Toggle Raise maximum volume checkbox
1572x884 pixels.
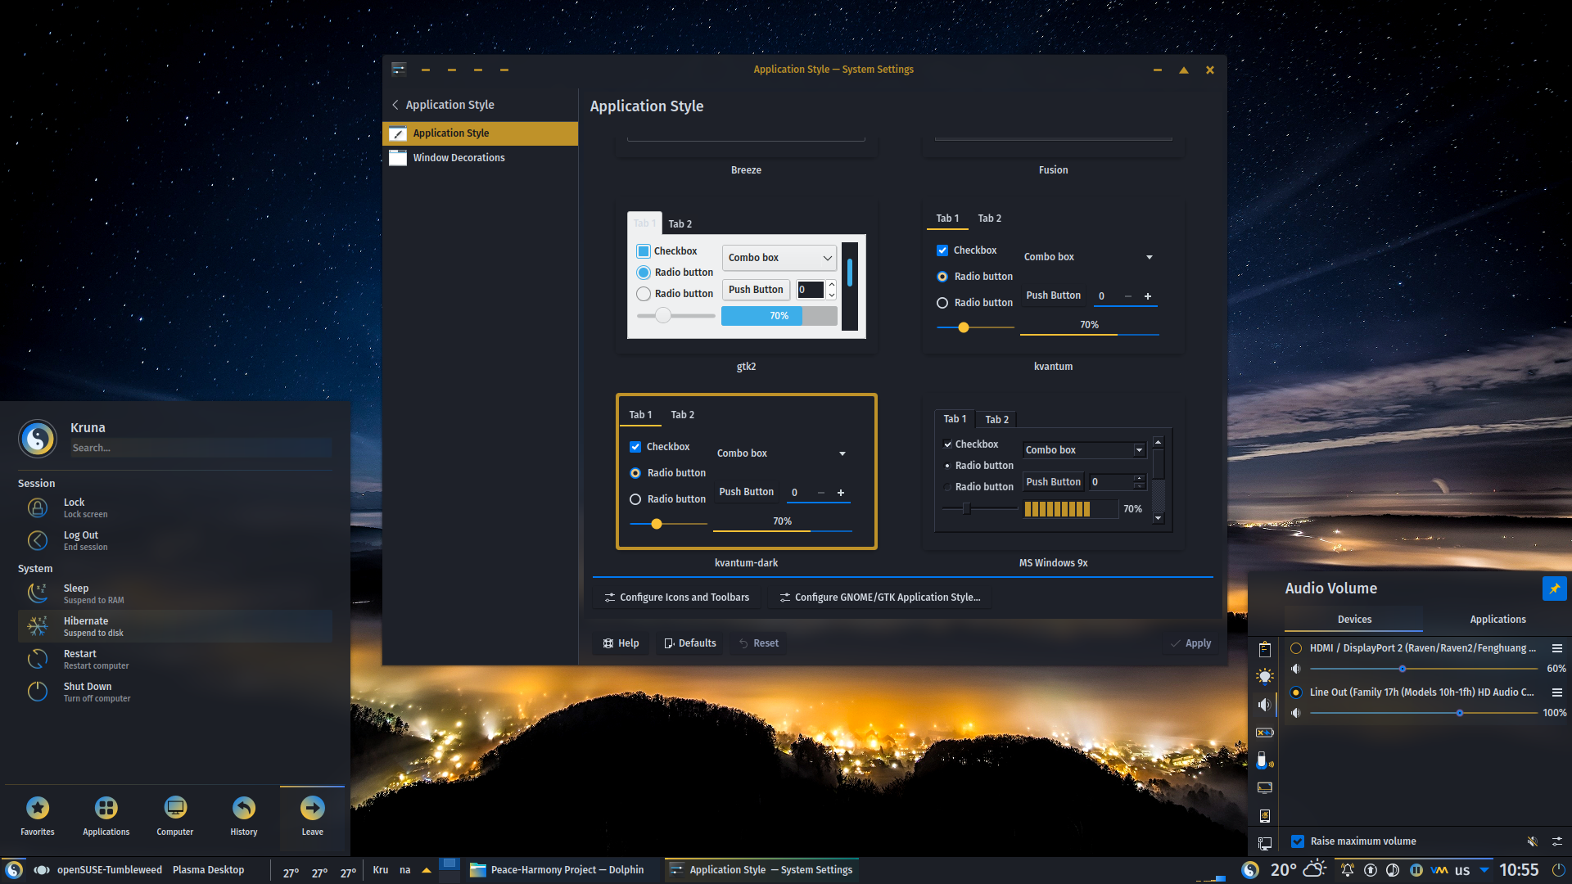1298,841
